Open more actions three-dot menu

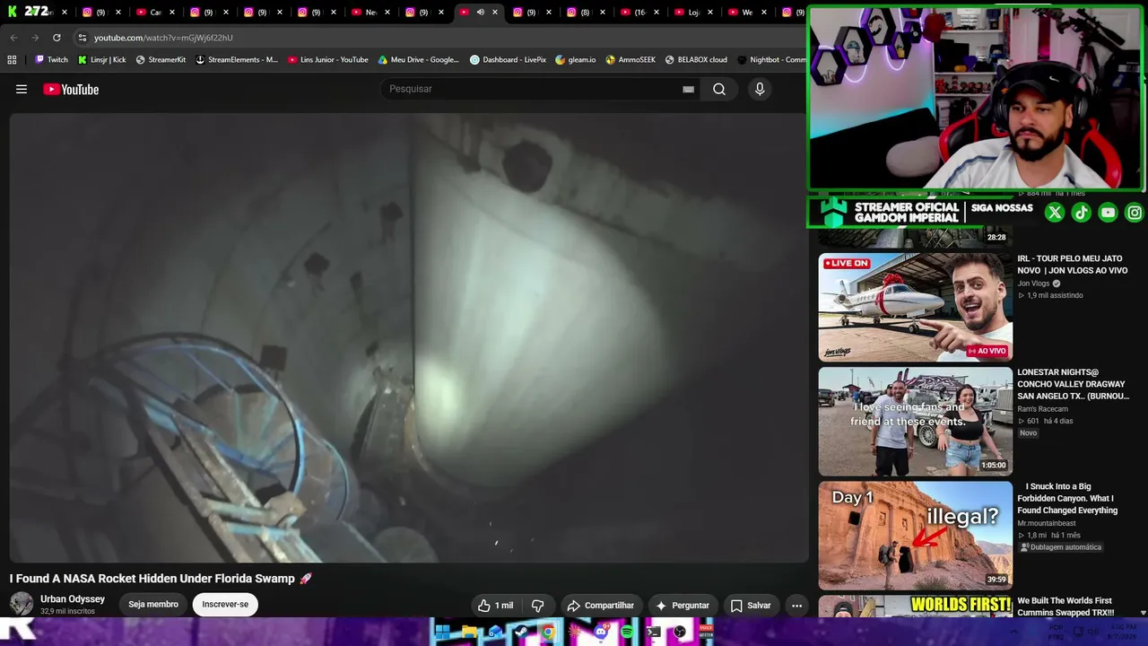click(x=796, y=606)
